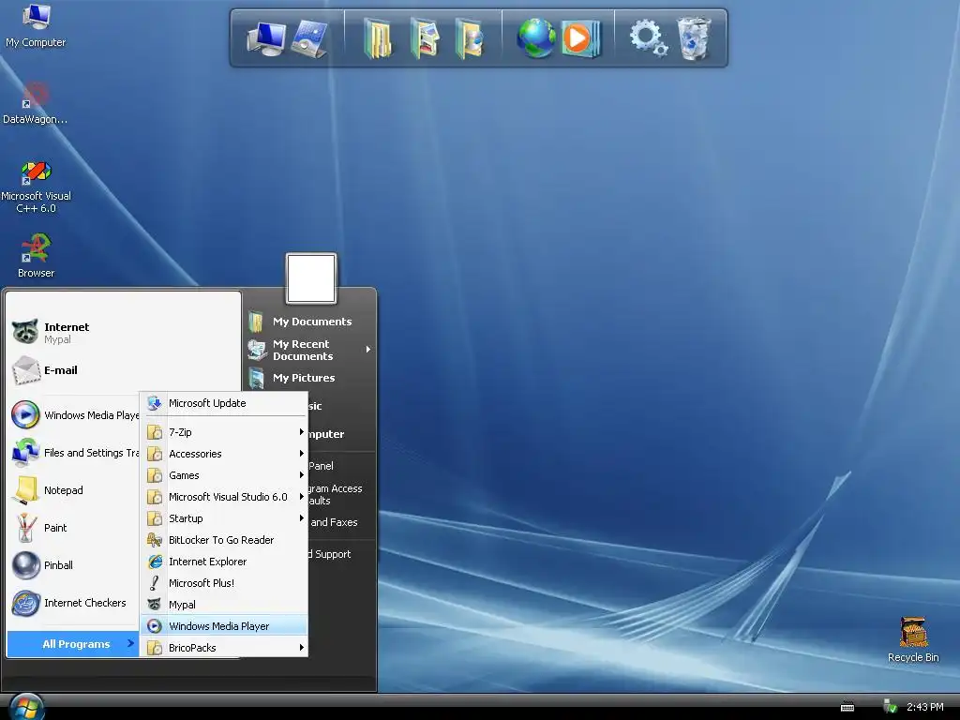Expand the BricoPacks program folder
960x720 pixels.
point(224,648)
